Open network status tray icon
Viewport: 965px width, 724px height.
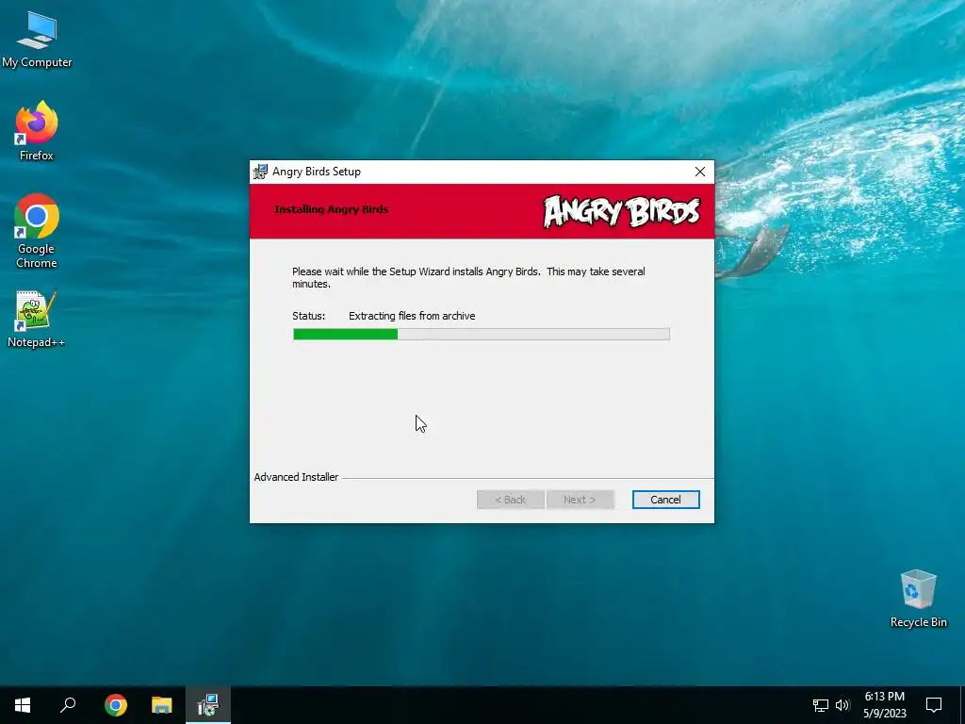coord(821,705)
